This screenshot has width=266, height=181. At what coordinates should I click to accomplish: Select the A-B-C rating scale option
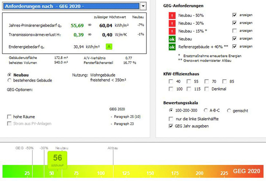point(206,111)
